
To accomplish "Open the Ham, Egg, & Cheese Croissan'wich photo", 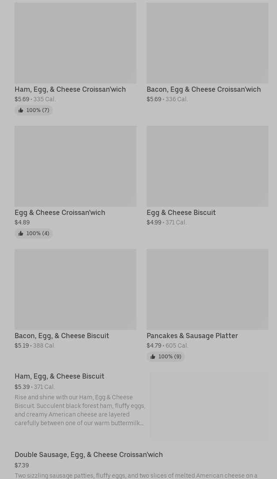I will (x=75, y=43).
